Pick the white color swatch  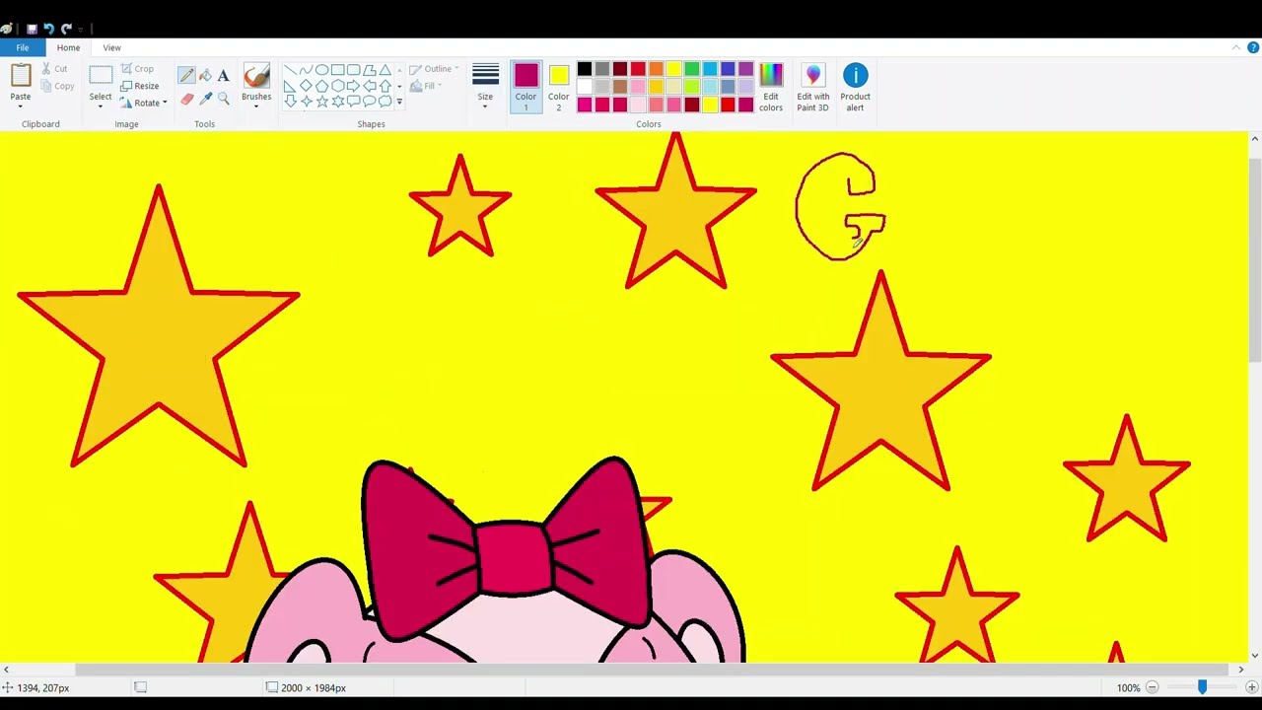click(585, 87)
